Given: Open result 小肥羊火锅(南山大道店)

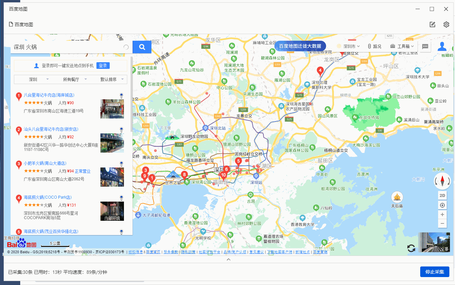Looking at the screenshot, I should (x=45, y=163).
